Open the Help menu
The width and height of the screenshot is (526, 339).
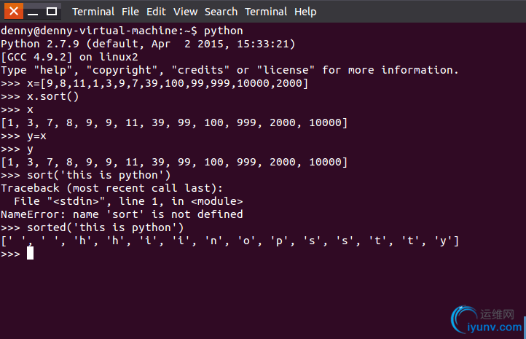point(305,12)
